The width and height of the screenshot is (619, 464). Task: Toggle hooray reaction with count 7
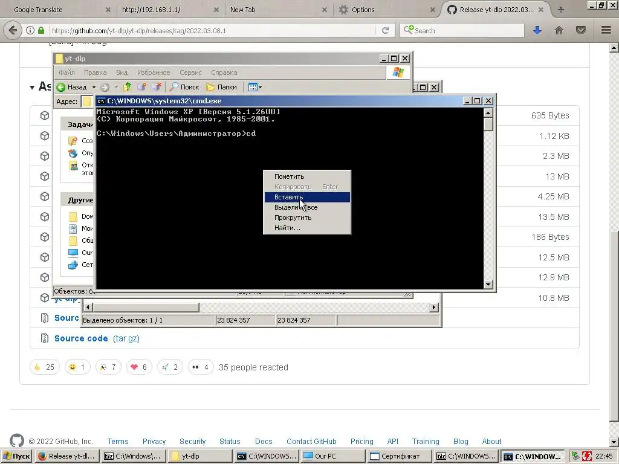[108, 367]
